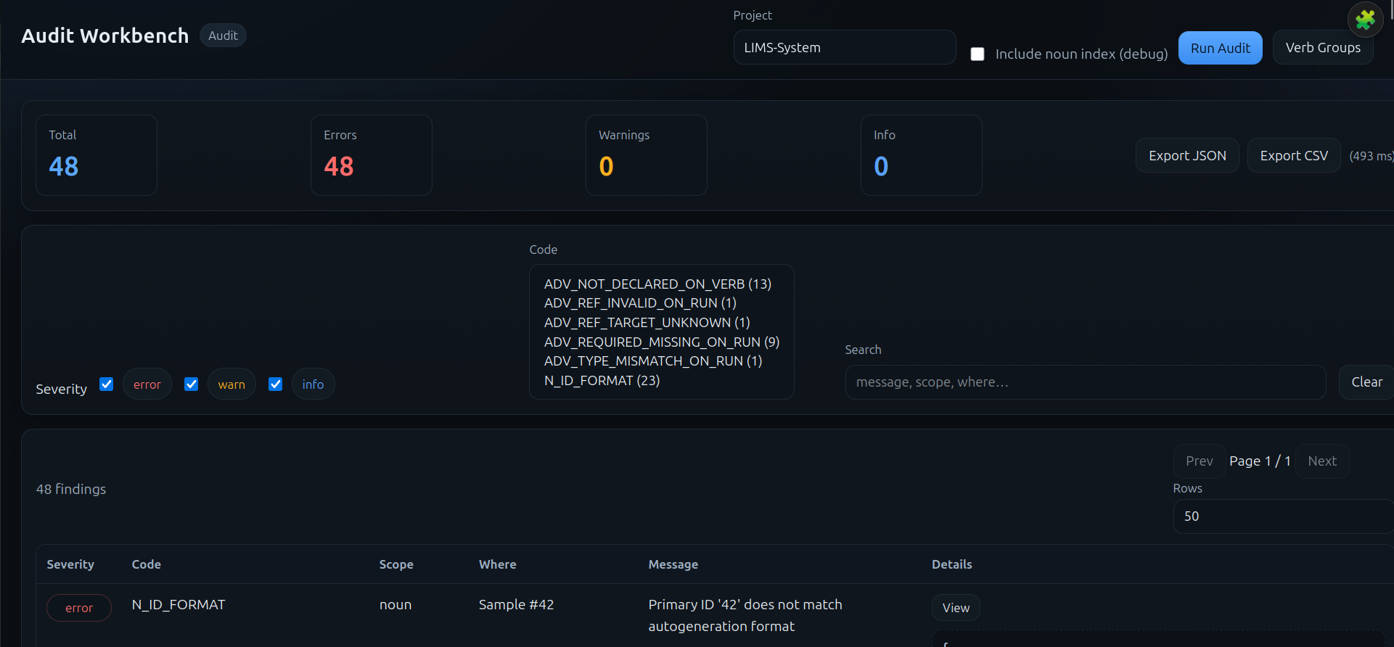
Task: Select N_ID_FORMAT (23) code option
Action: point(602,381)
